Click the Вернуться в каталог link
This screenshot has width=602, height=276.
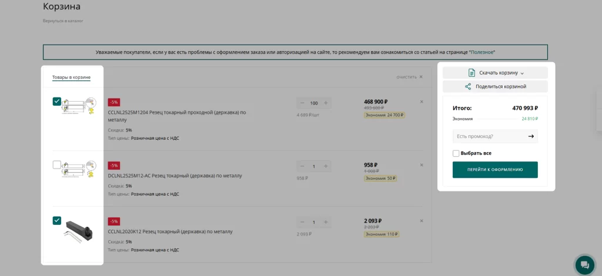(x=63, y=21)
